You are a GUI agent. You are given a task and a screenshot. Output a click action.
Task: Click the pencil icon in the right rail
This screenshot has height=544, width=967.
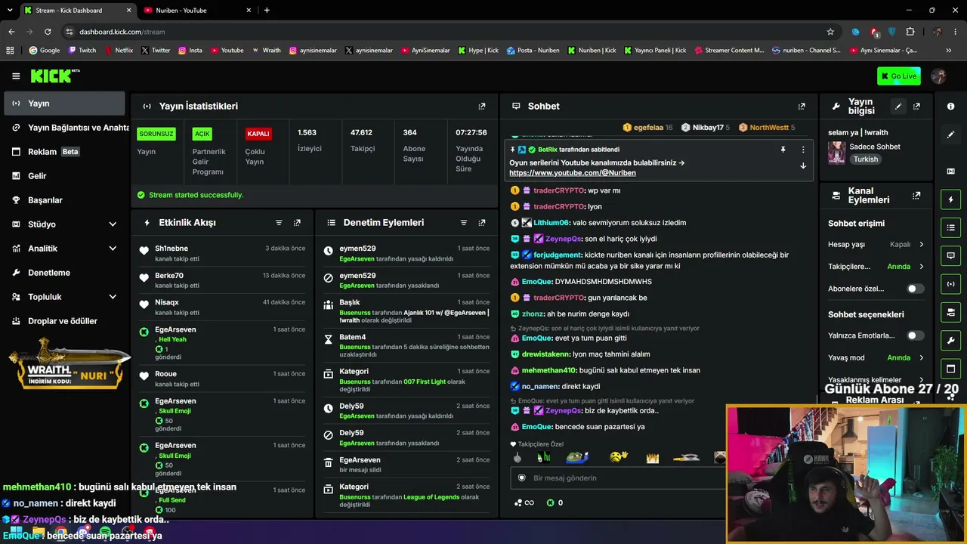(x=950, y=134)
